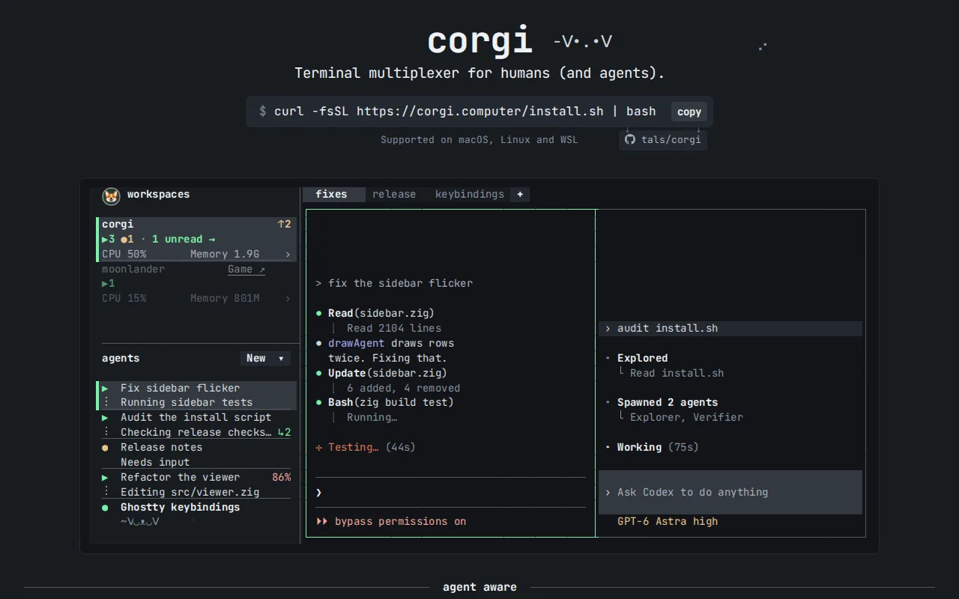Click the Bash(zig build test) step

pos(390,403)
